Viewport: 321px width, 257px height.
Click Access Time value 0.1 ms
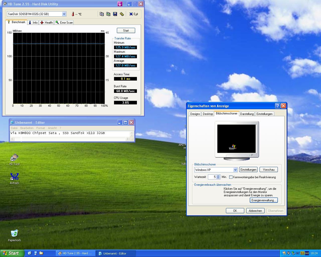coord(125,79)
